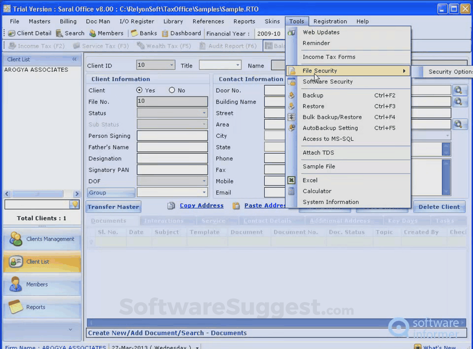Select the Yes radio button for Client
Image resolution: width=473 pixels, height=349 pixels.
click(x=139, y=90)
